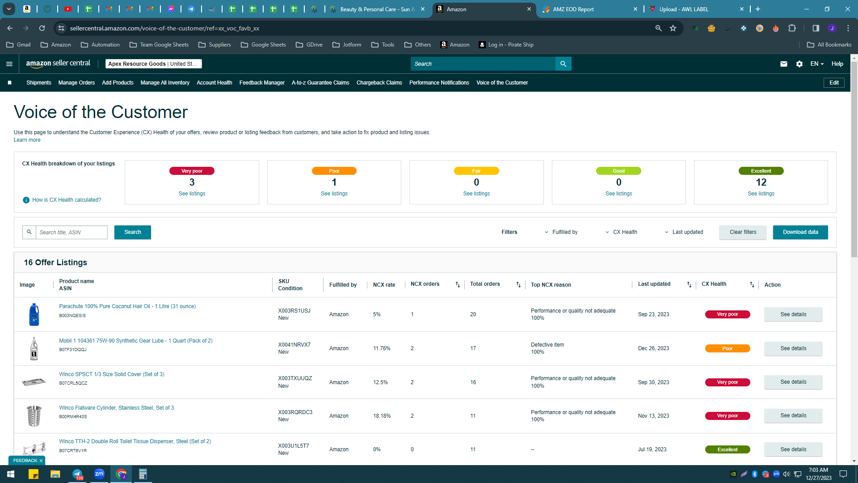This screenshot has width=858, height=483.
Task: Open the Windows notification center icon
Action: tap(843, 474)
